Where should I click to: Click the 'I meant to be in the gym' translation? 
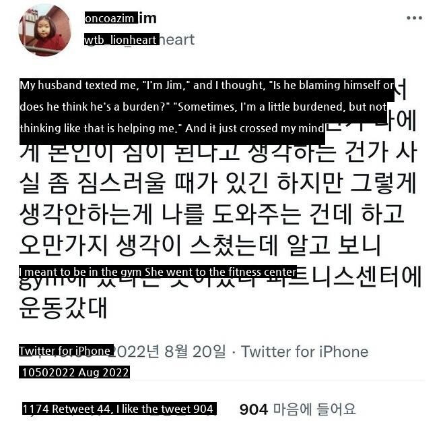click(158, 272)
